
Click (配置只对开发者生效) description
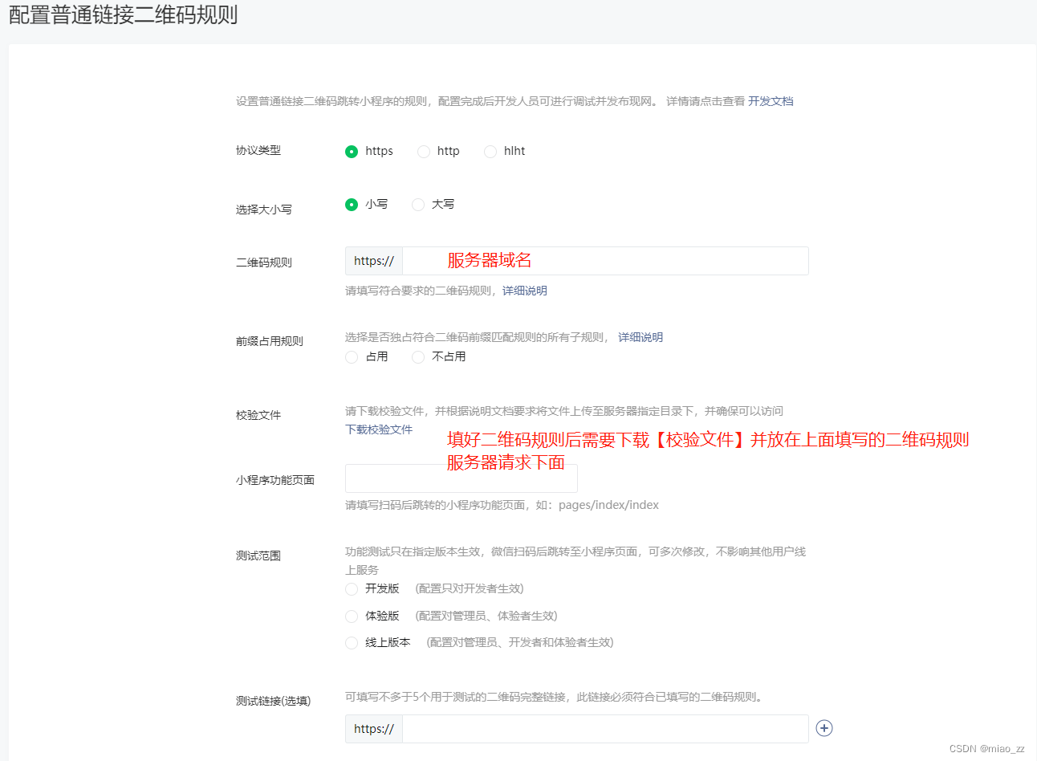coord(470,588)
